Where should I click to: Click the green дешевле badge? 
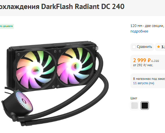tap(6, 26)
